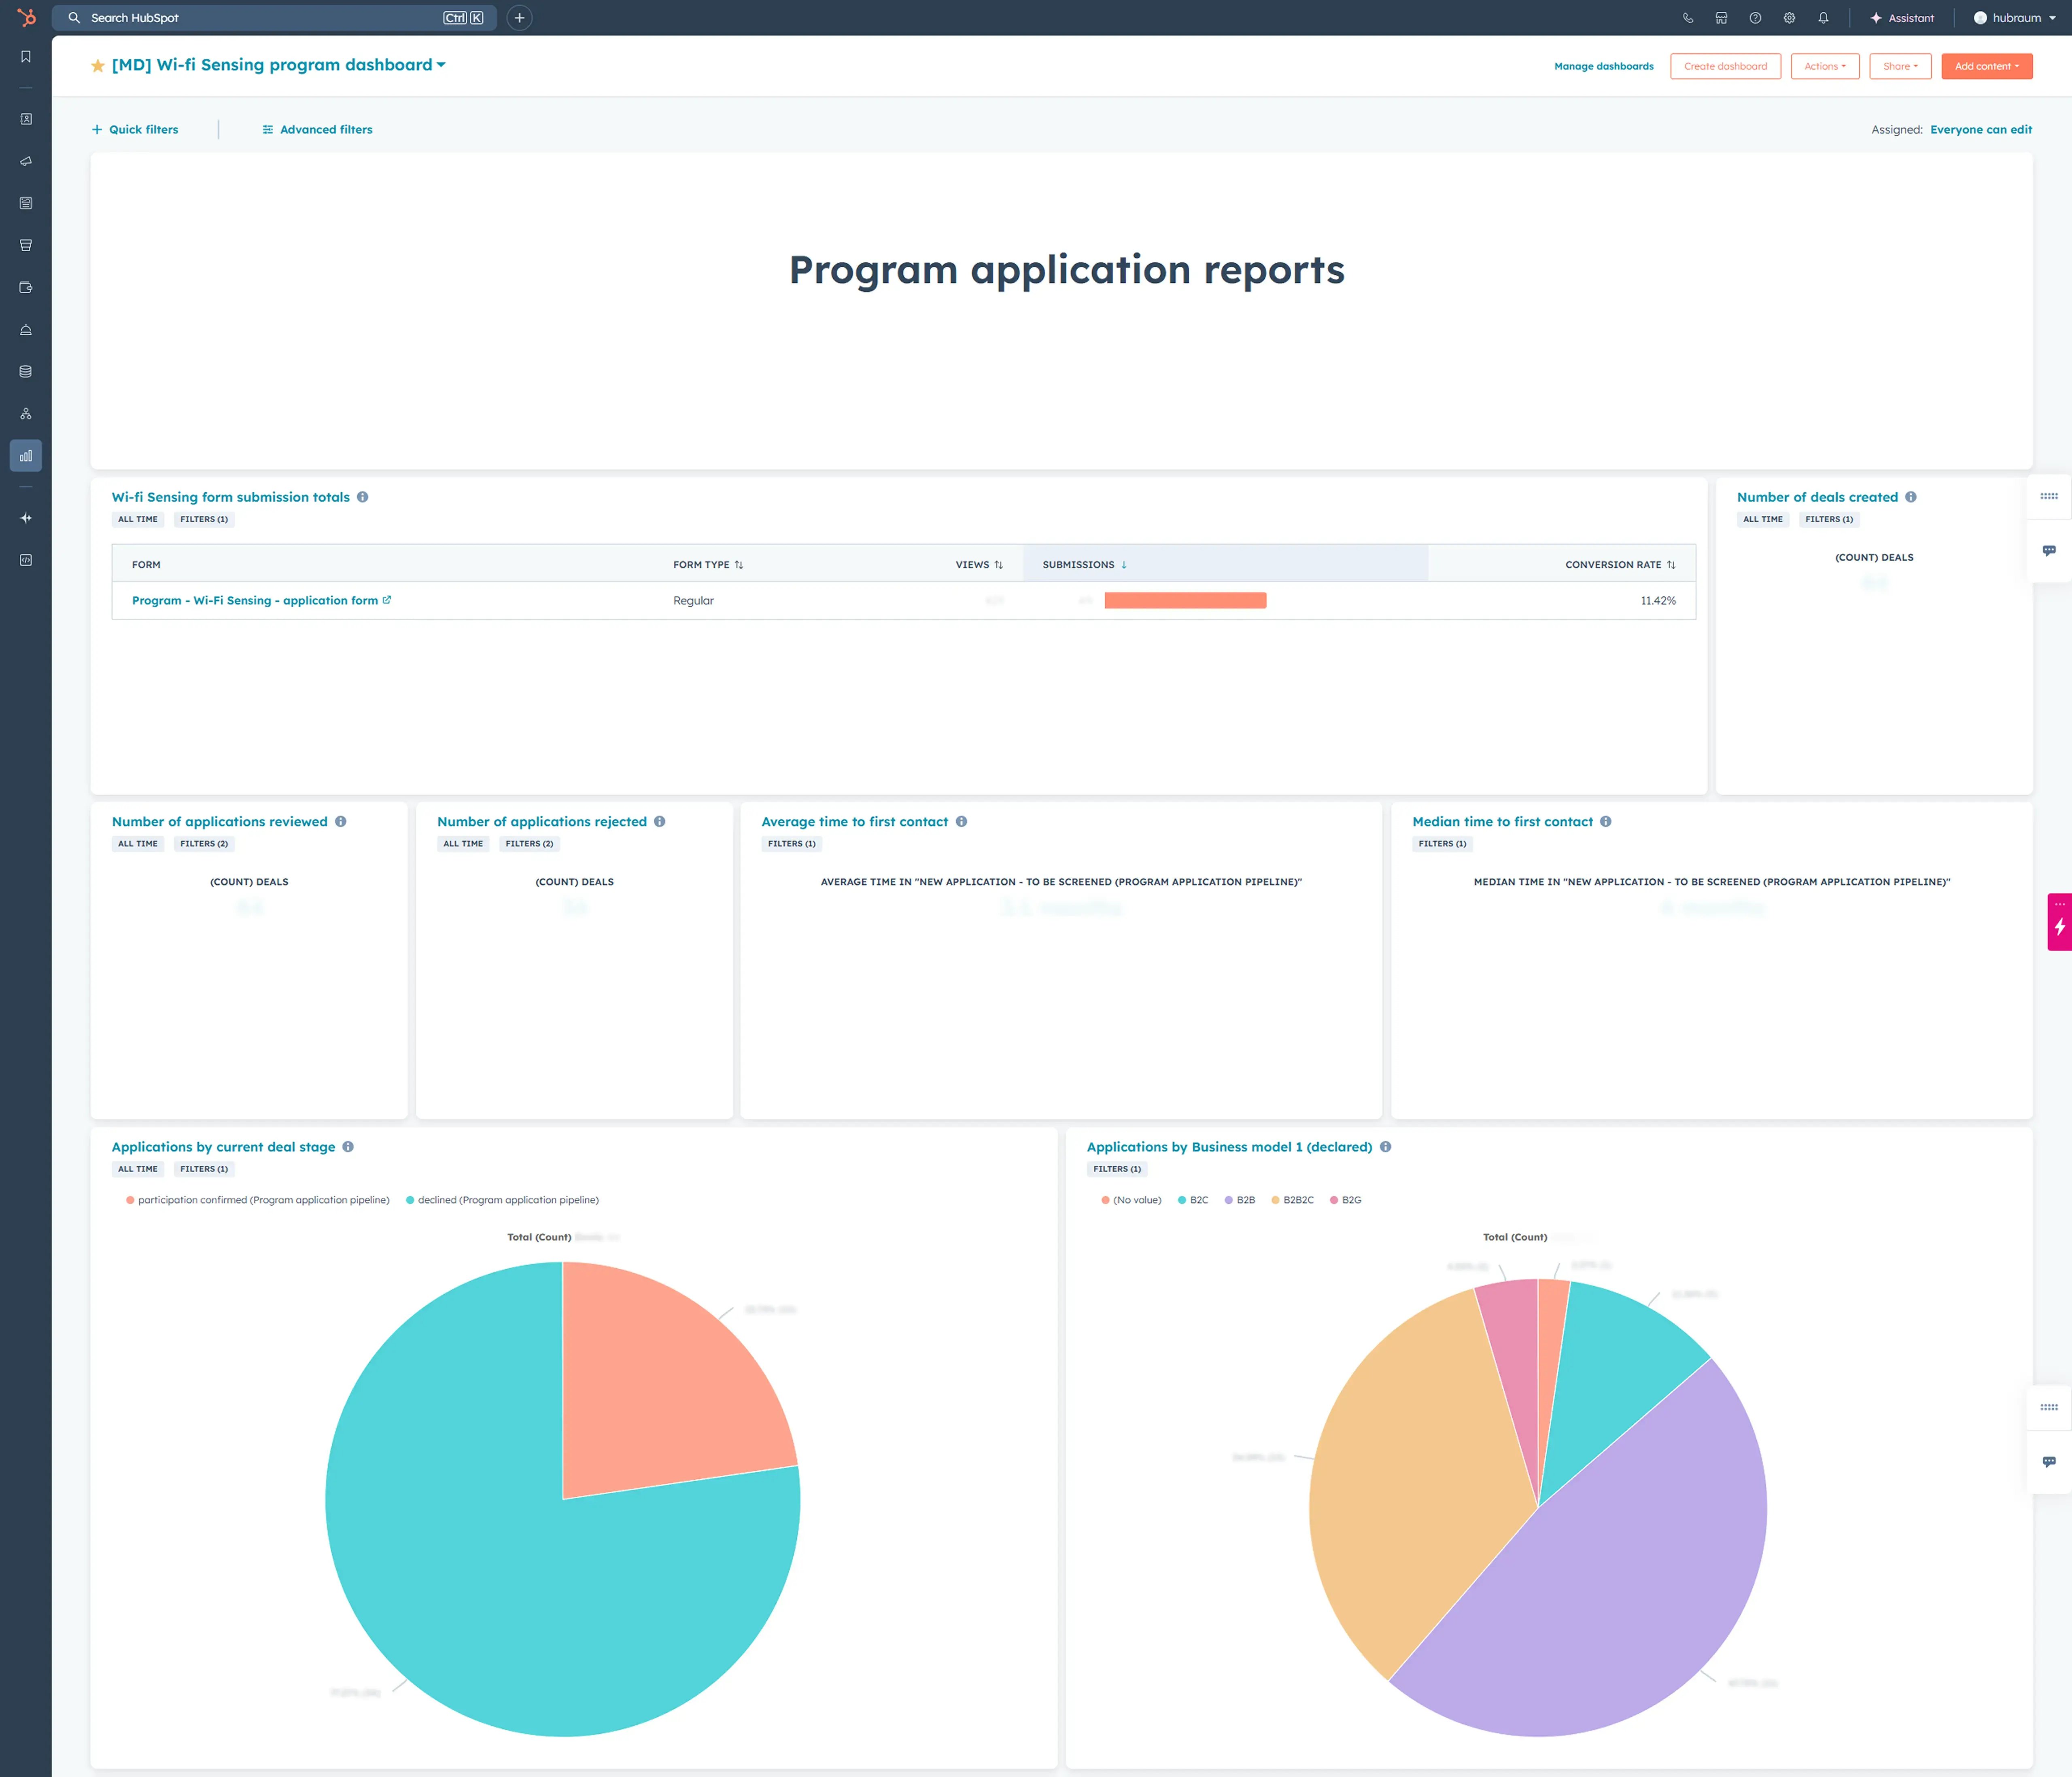The height and width of the screenshot is (1777, 2072).
Task: Open the Share dropdown
Action: [1900, 66]
